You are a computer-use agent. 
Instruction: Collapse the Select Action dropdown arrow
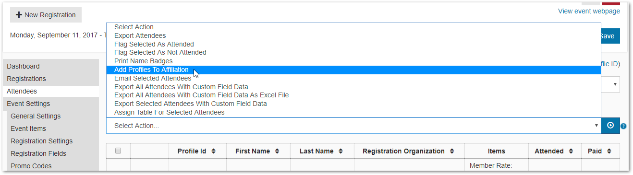point(596,126)
